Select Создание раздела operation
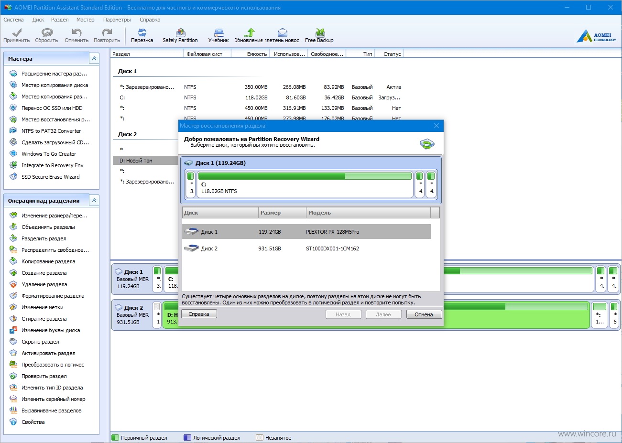This screenshot has height=443, width=622. [38, 273]
